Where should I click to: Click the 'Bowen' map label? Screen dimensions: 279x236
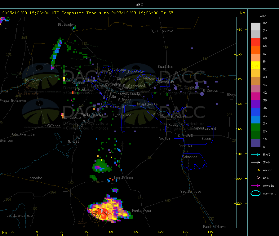coord(206,139)
